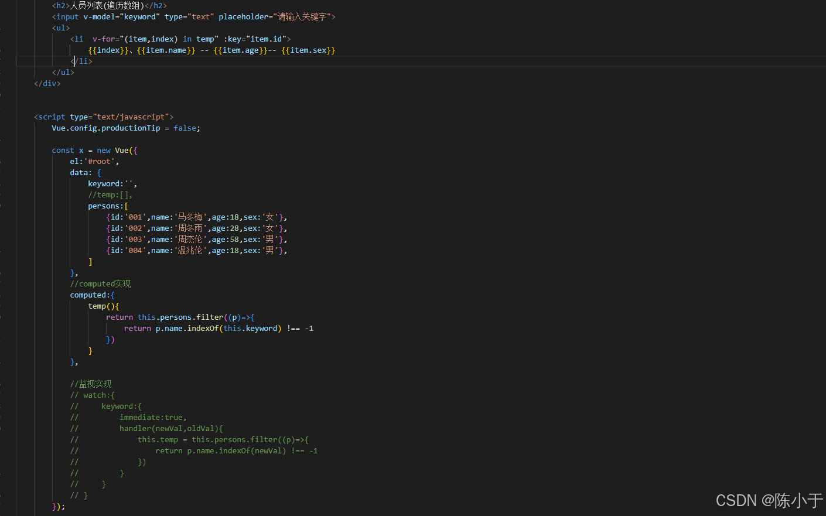Screen dimensions: 826x516
Task: Click the v-for="(item,index) in temp" directive
Action: [155, 39]
